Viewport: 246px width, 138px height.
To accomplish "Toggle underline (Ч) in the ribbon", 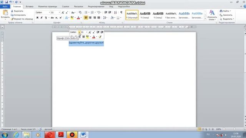I will [x=46, y=18].
